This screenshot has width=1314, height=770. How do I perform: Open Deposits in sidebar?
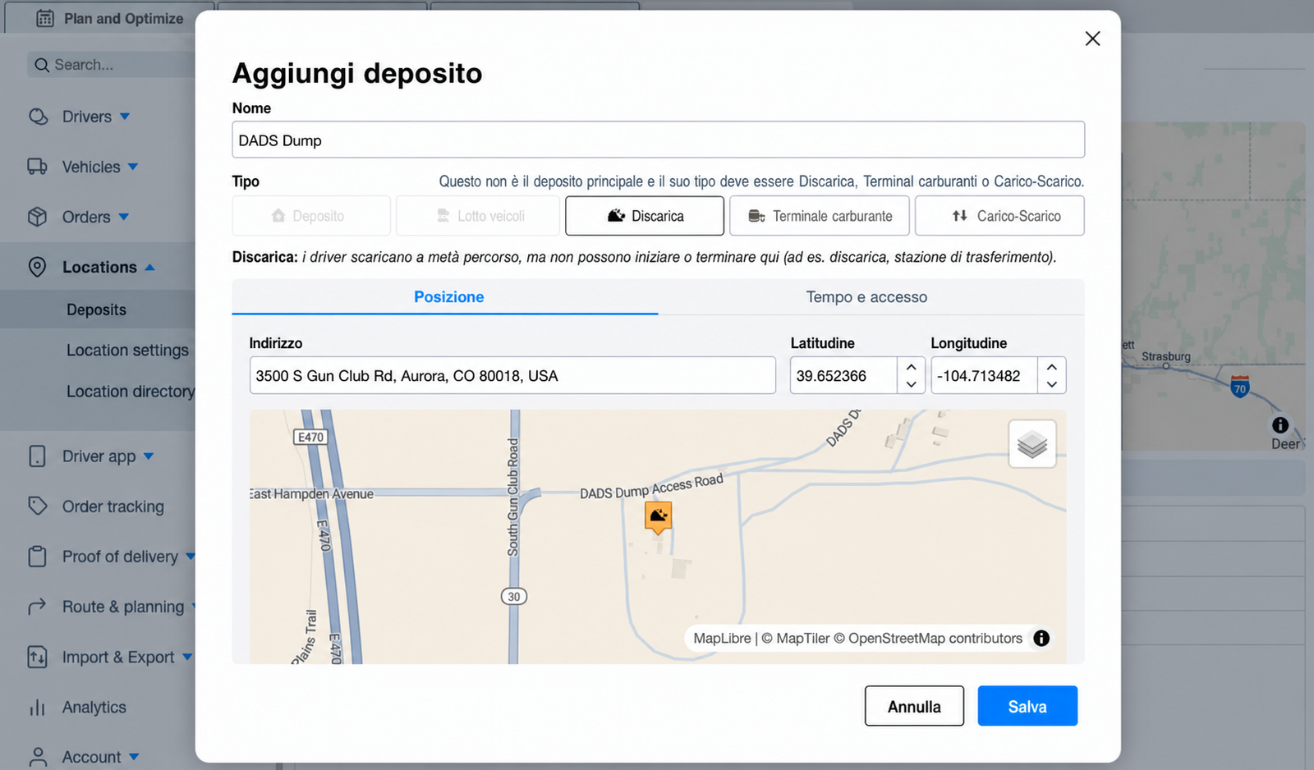(x=97, y=309)
